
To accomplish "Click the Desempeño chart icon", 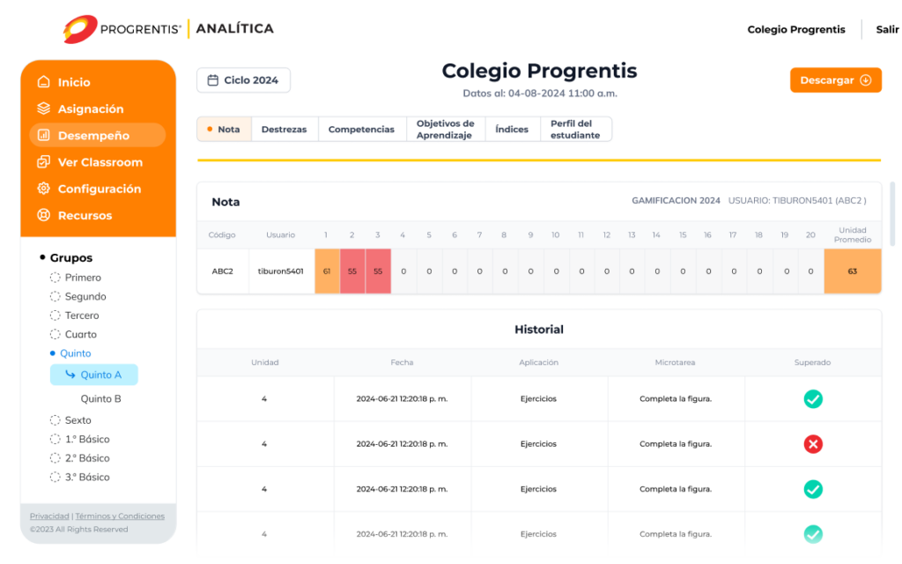I will pyautogui.click(x=43, y=136).
